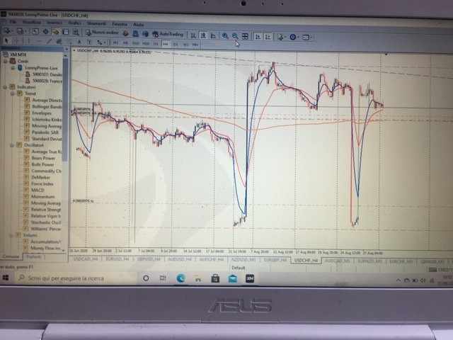The height and width of the screenshot is (340, 453).
Task: Open the Visualizza menu
Action: [x=32, y=22]
